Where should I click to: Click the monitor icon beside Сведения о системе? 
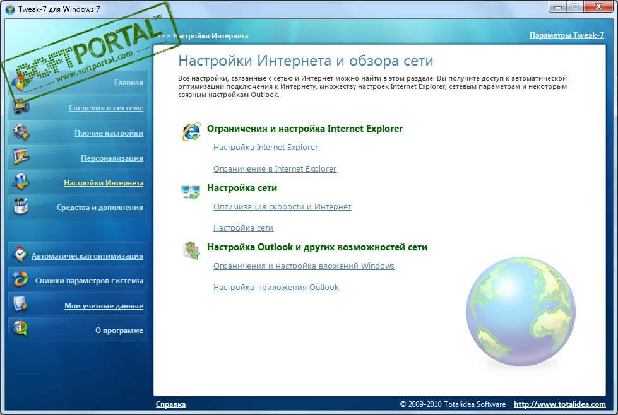point(20,107)
